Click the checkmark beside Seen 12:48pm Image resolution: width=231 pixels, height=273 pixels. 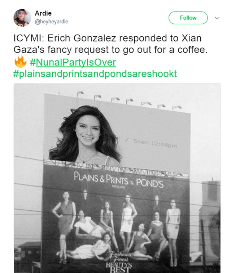(127, 140)
